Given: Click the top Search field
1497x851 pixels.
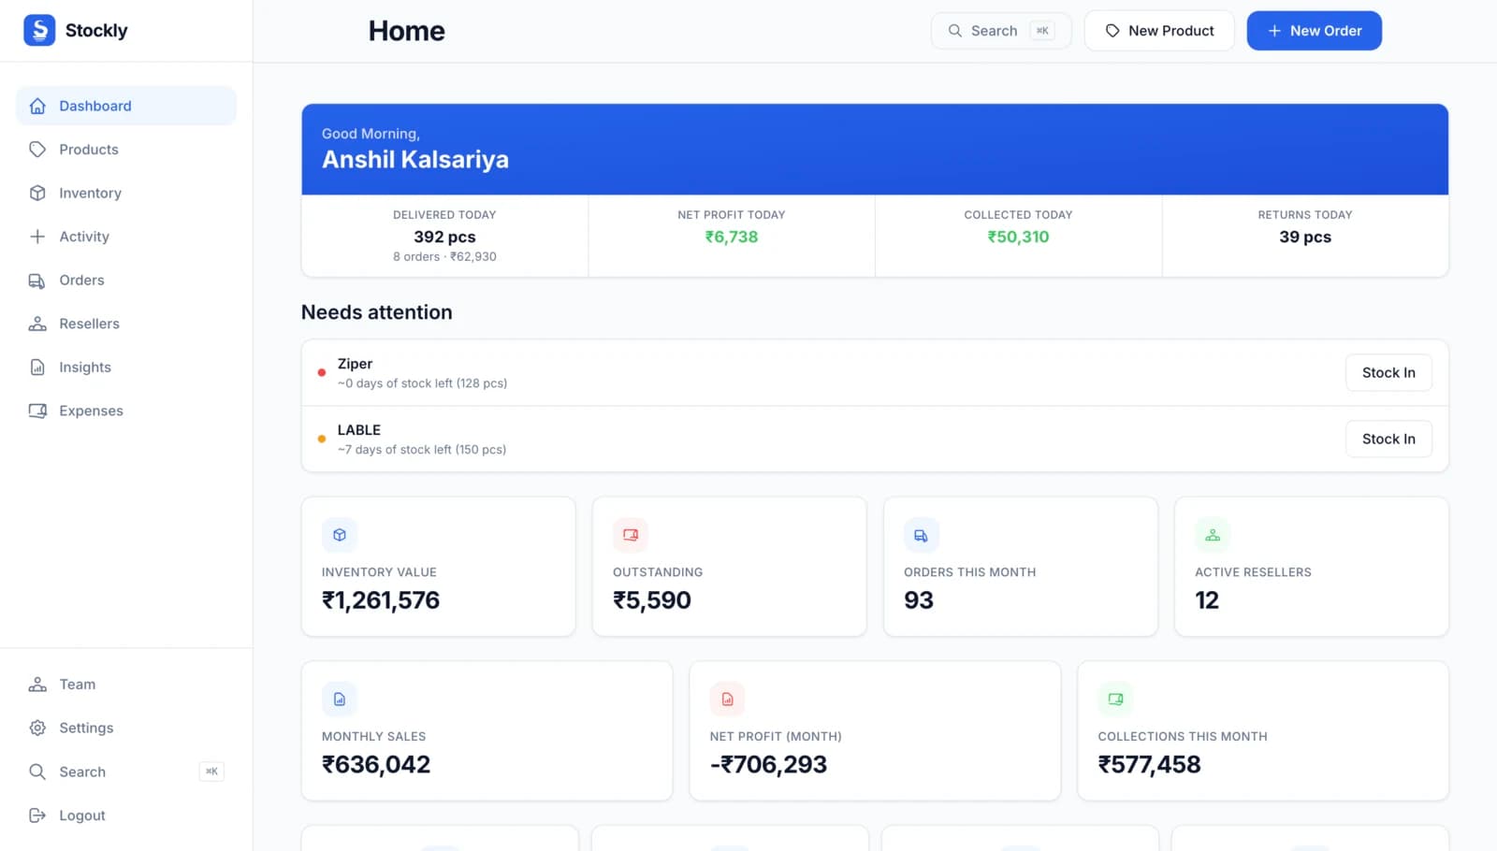Looking at the screenshot, I should (x=1001, y=31).
